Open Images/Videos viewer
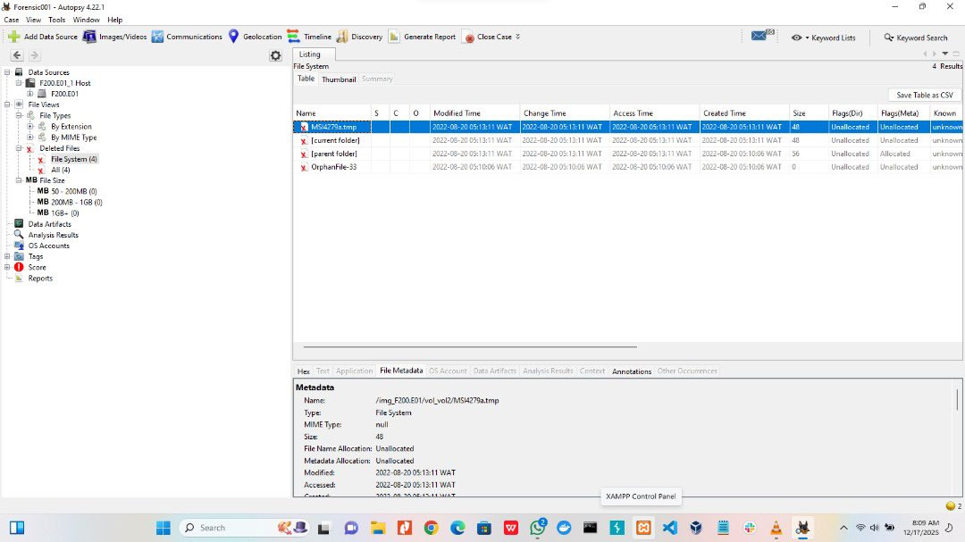Image resolution: width=965 pixels, height=542 pixels. (114, 37)
